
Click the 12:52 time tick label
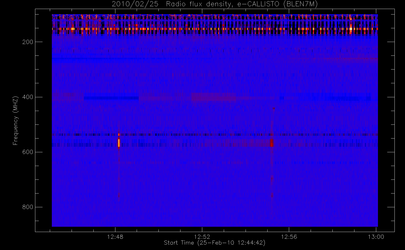coord(202,237)
